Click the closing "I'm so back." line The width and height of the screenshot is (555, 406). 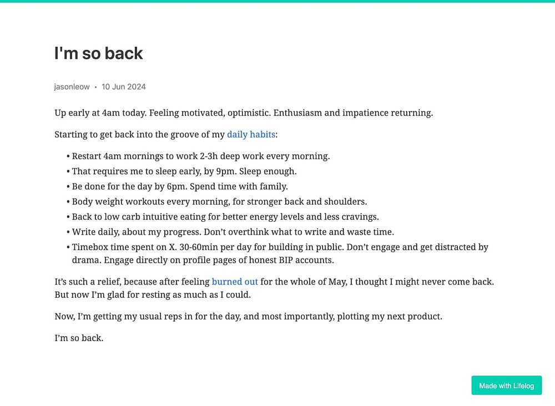[79, 337]
